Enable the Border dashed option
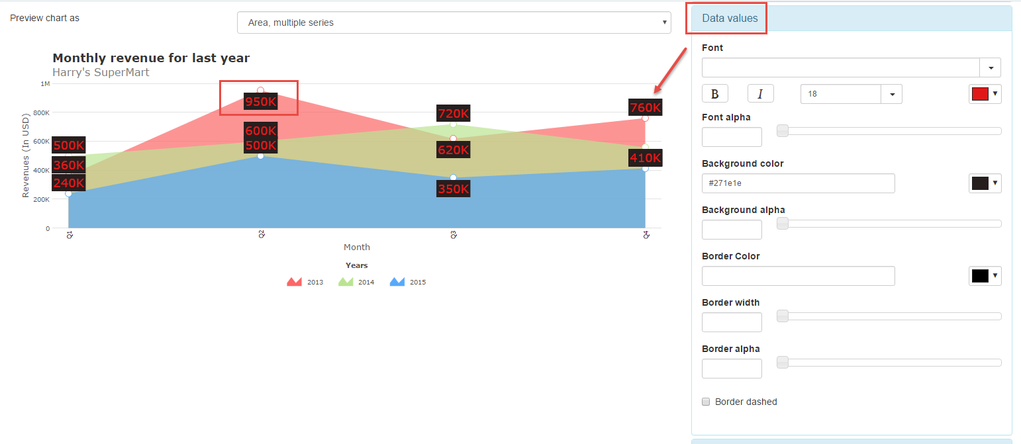1021x444 pixels. tap(706, 402)
